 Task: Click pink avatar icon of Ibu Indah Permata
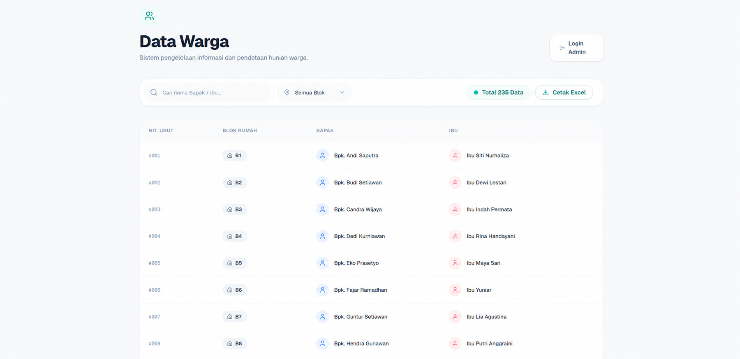[455, 209]
